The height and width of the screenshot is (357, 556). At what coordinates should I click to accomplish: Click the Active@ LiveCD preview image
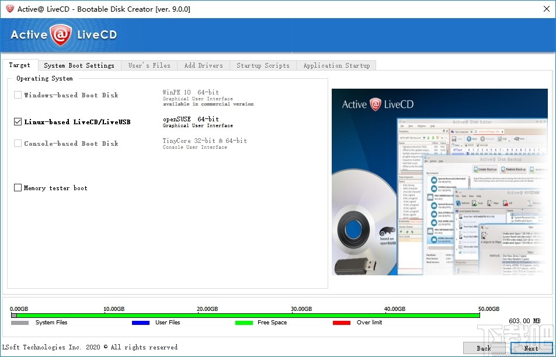point(439,182)
